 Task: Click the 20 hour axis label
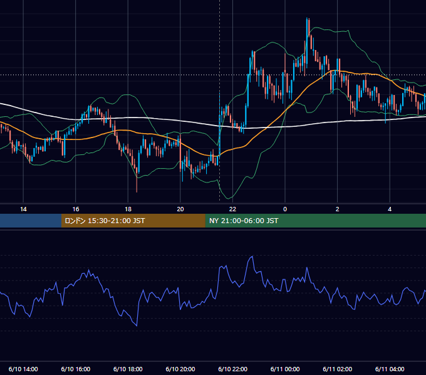click(180, 209)
